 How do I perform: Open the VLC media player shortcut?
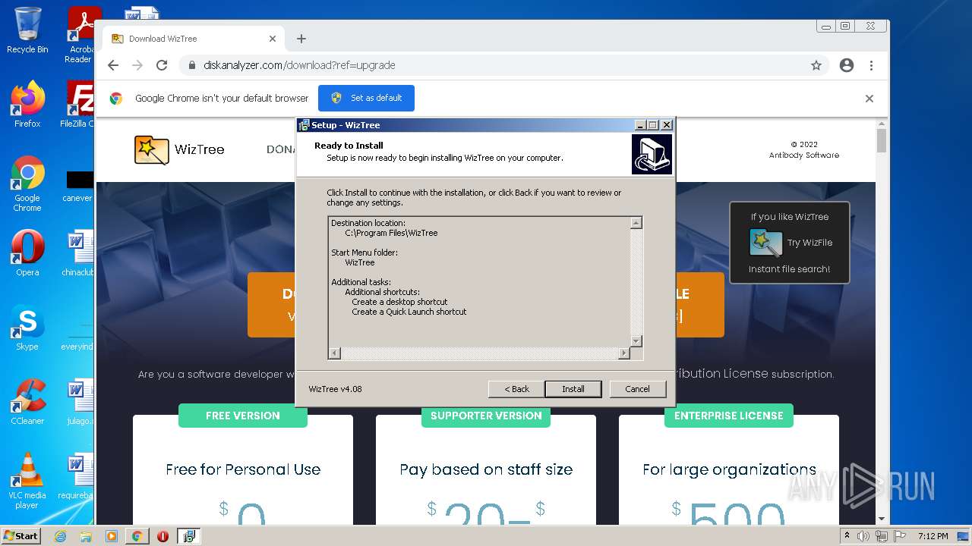coord(27,481)
